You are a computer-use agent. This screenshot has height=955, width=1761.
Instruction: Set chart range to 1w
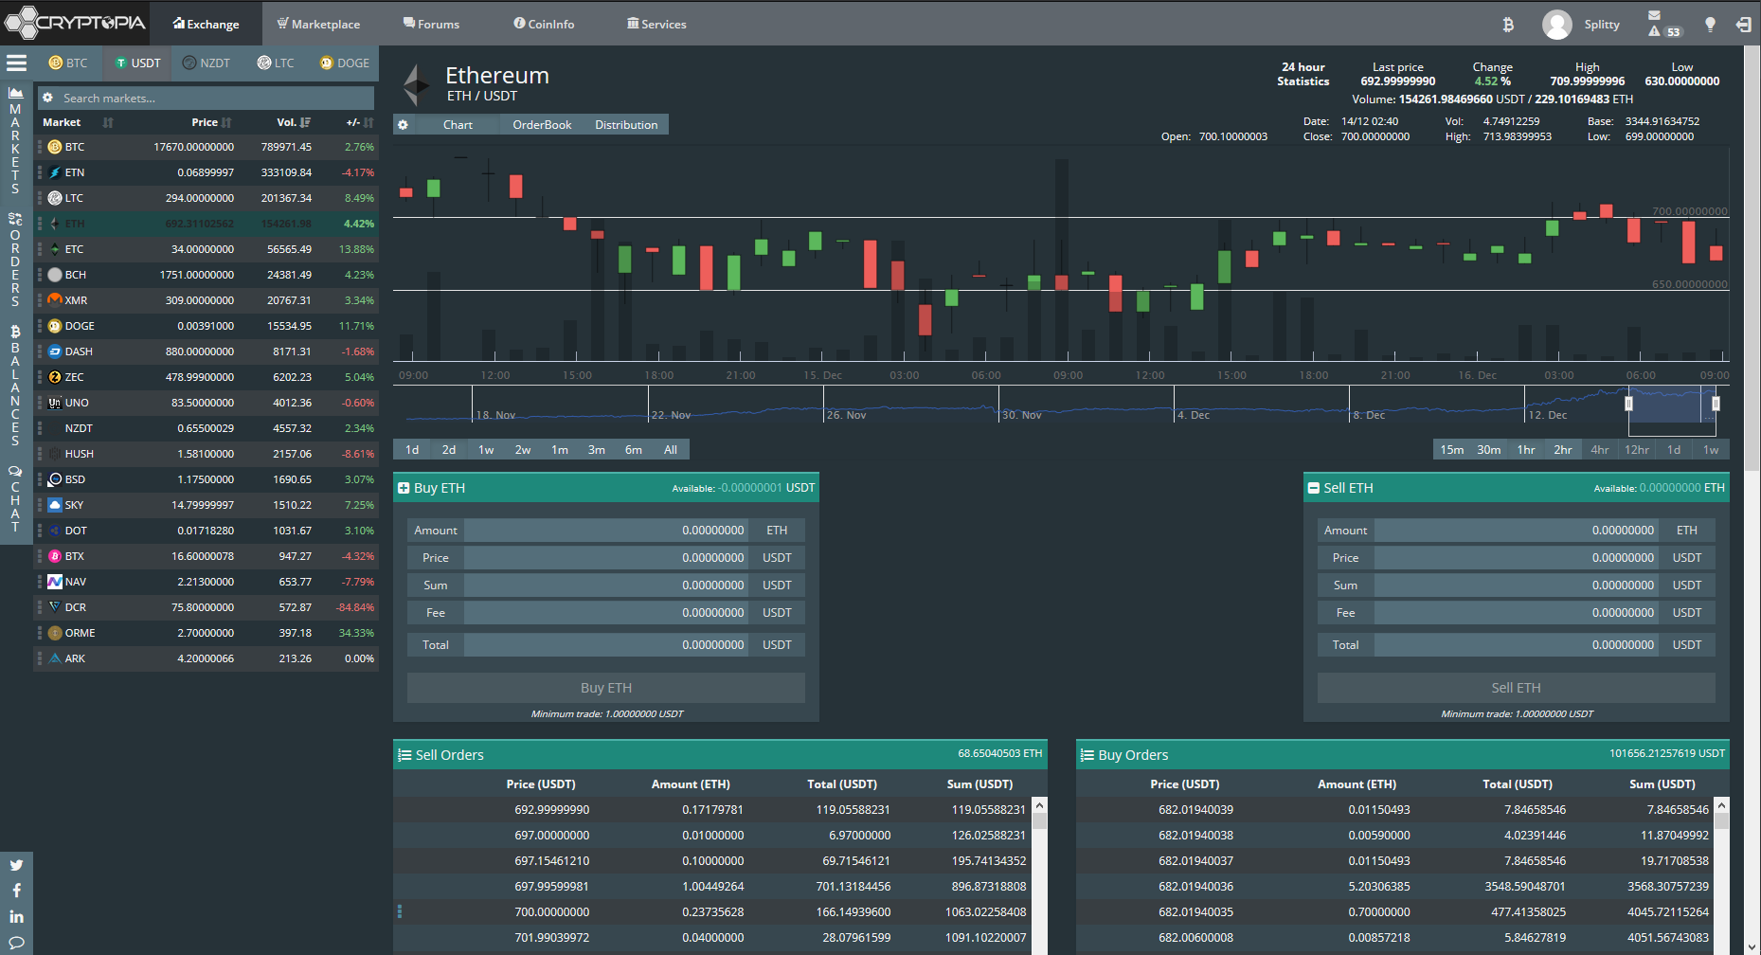click(x=486, y=449)
